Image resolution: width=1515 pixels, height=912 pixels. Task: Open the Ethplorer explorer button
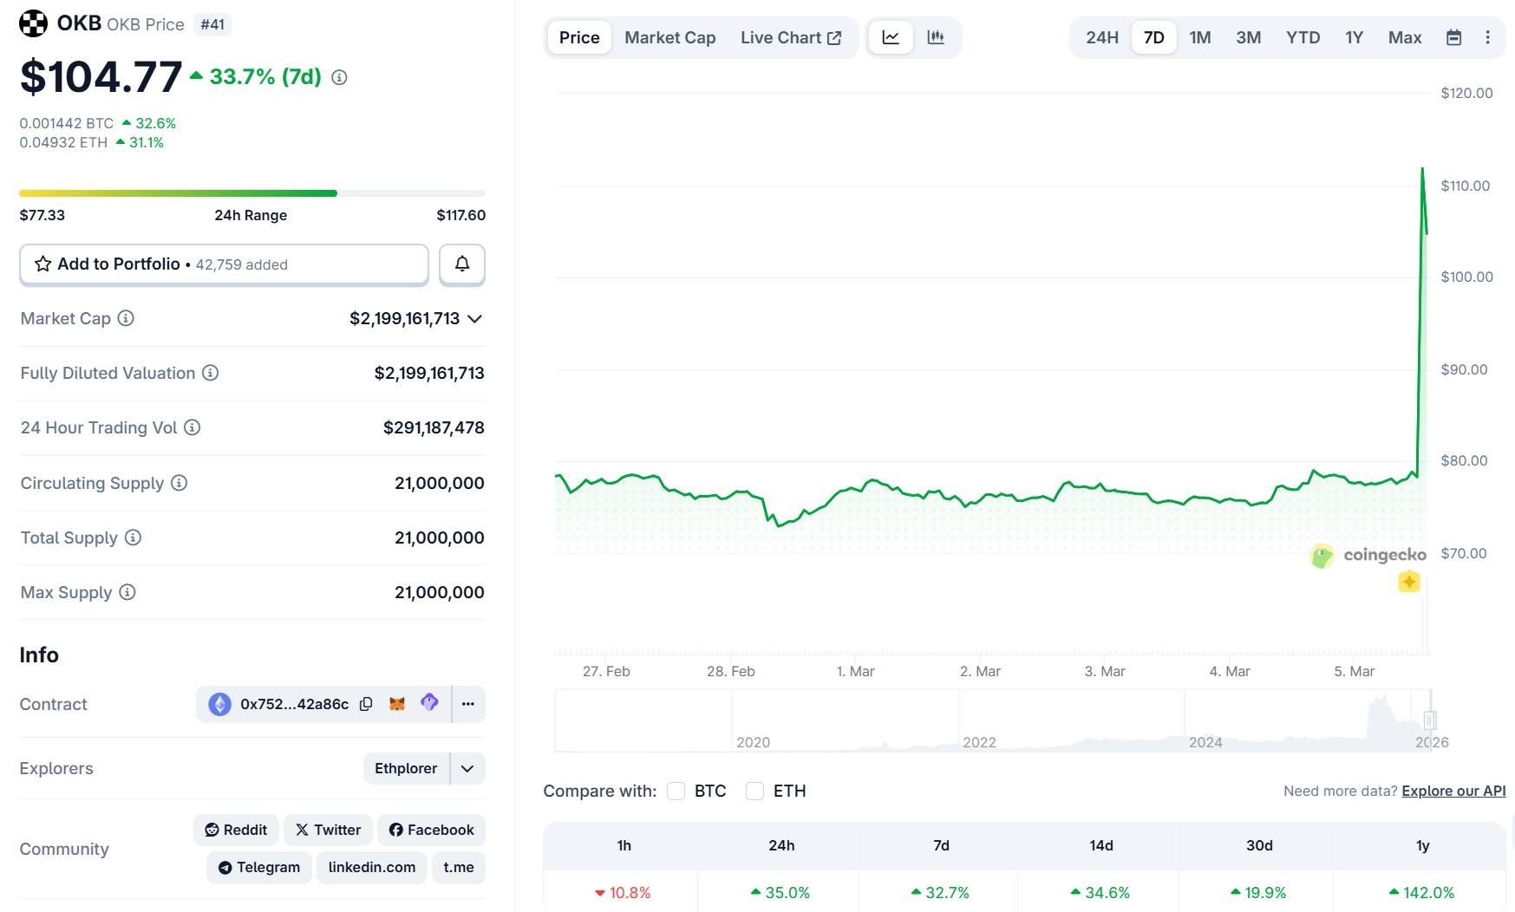point(406,768)
